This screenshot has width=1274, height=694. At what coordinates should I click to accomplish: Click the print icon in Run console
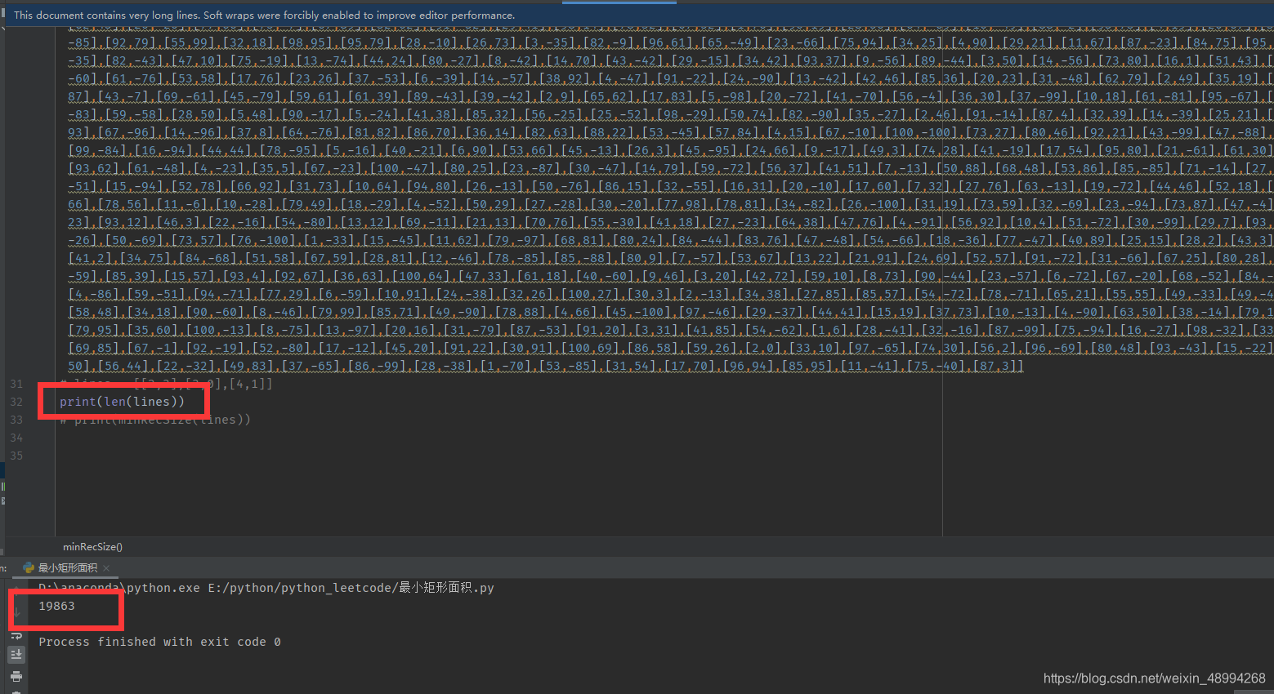pyautogui.click(x=16, y=677)
